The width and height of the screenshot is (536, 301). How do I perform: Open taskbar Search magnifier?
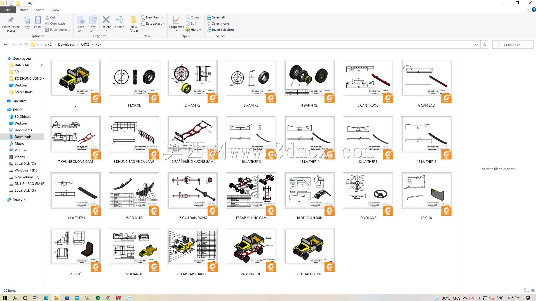[x=15, y=298]
